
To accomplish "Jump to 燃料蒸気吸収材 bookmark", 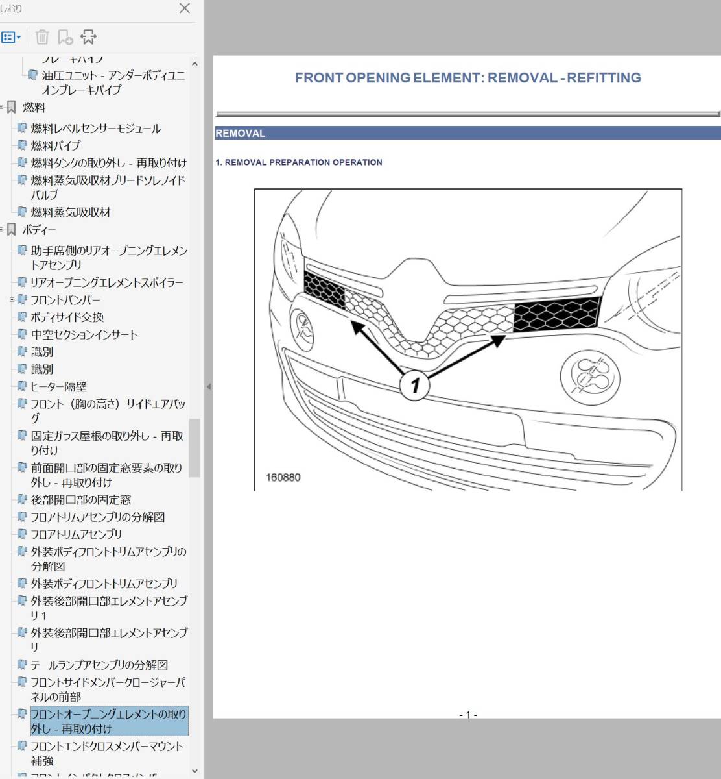I will [x=71, y=212].
